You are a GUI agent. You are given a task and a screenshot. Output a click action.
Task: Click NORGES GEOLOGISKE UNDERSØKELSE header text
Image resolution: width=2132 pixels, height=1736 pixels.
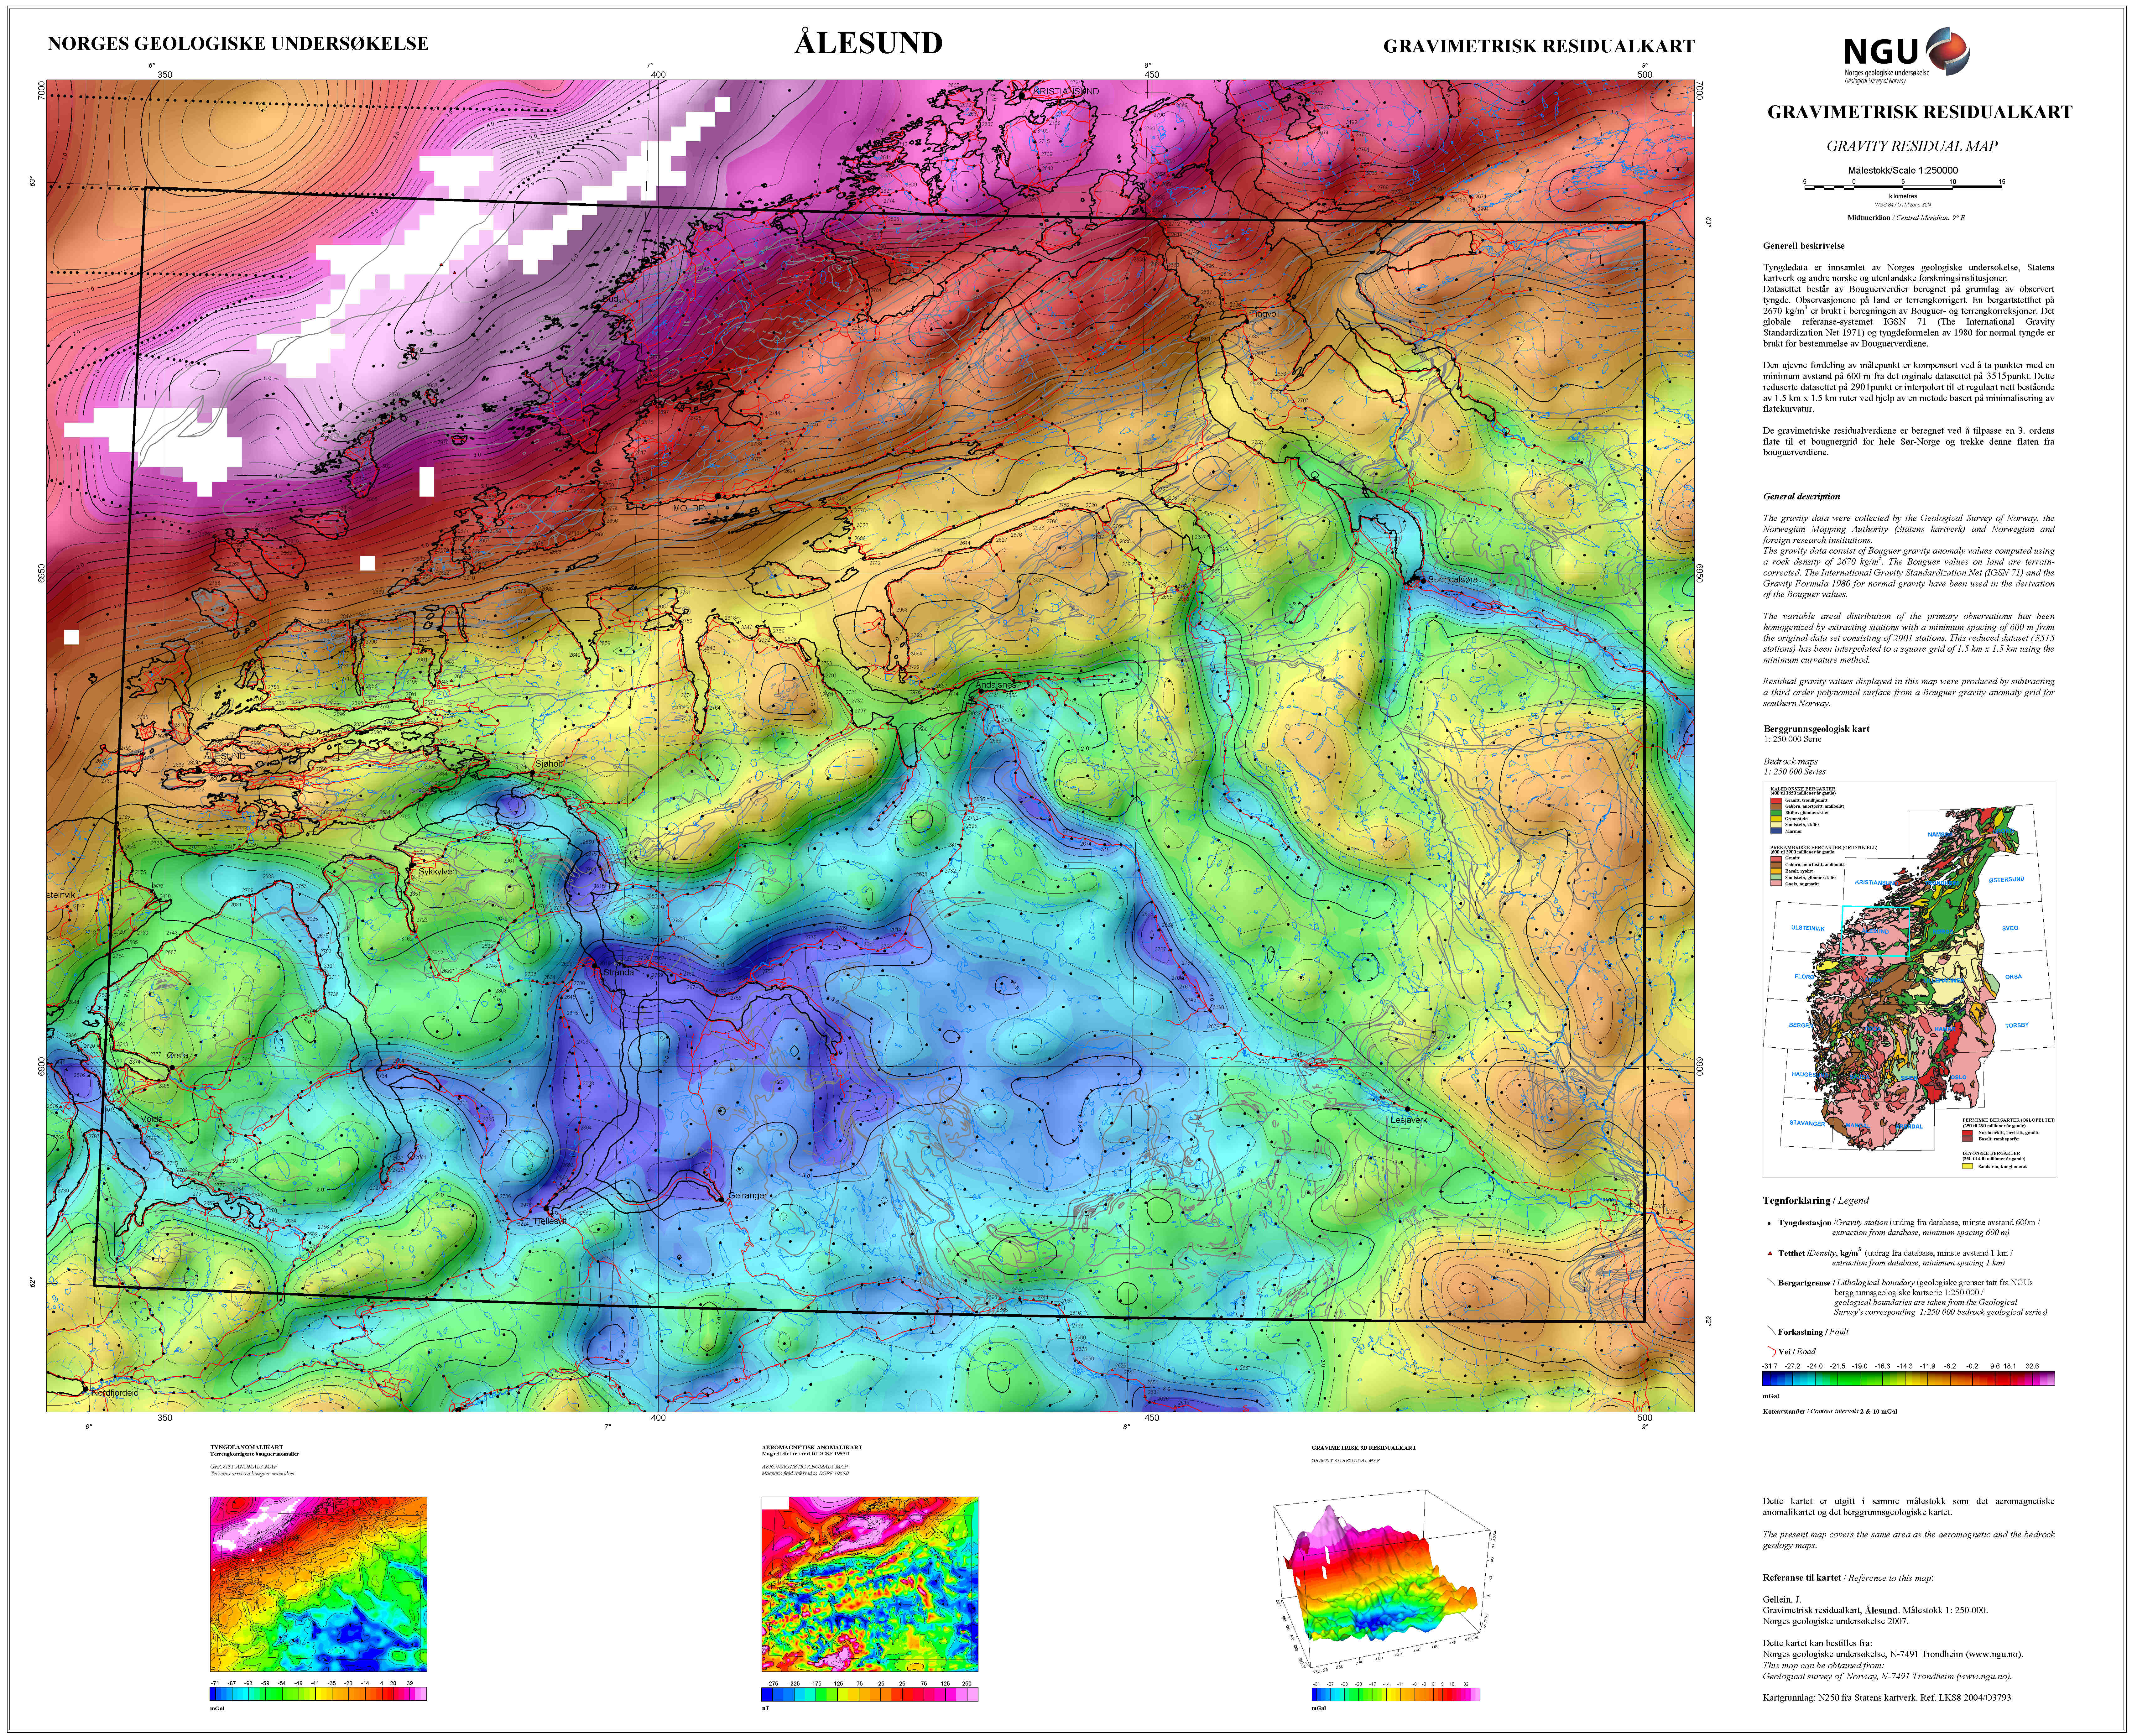(x=238, y=44)
